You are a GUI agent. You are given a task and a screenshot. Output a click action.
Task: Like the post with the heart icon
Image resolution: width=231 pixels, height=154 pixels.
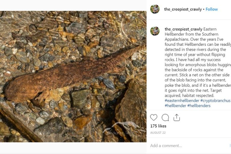tap(154, 117)
